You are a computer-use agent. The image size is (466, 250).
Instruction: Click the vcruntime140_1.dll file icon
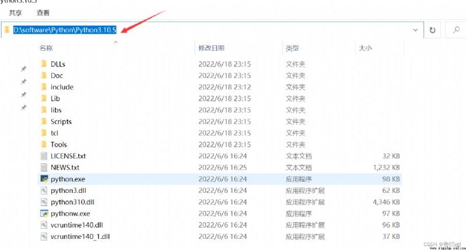(x=44, y=237)
